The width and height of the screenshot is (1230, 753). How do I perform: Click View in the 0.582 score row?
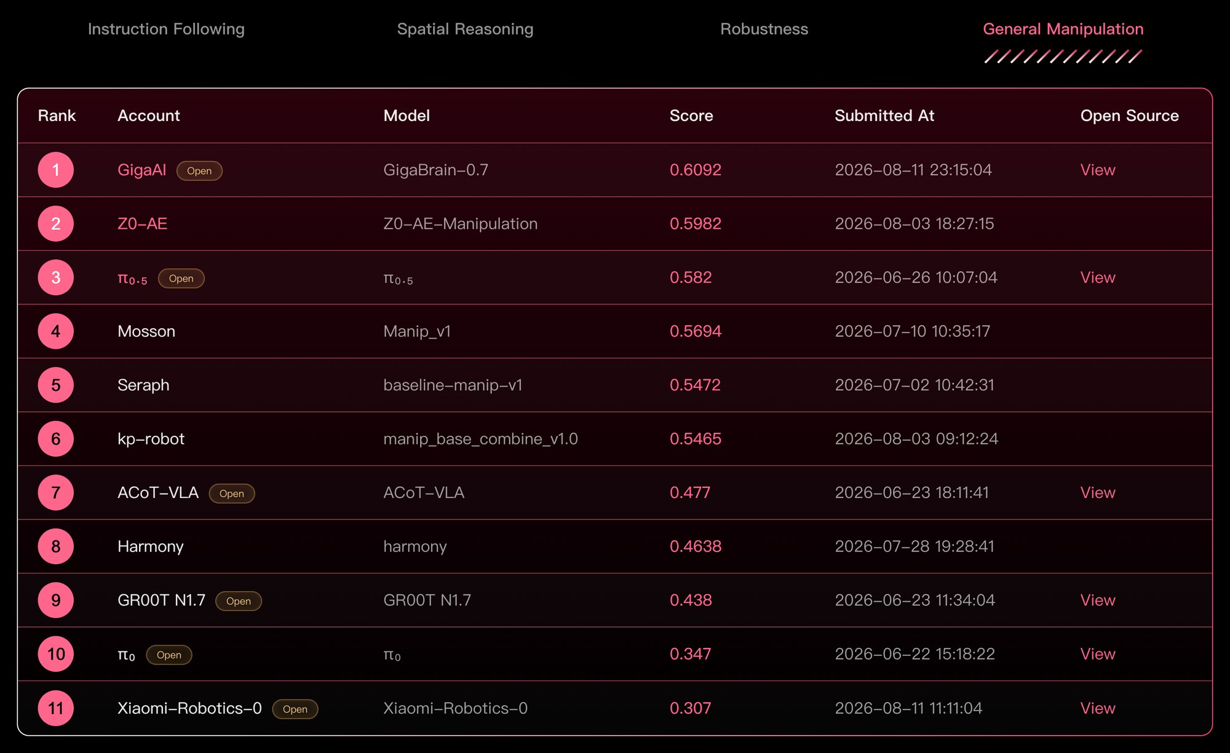[1098, 277]
